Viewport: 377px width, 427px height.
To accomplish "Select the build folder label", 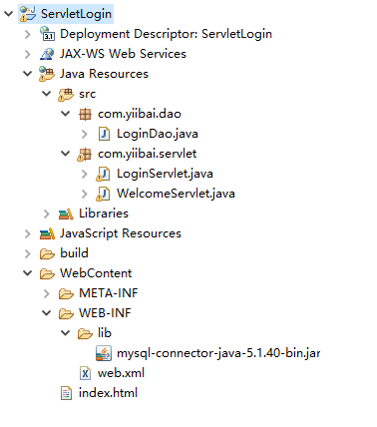I will point(75,253).
